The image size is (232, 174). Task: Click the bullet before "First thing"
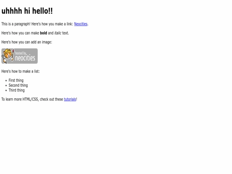(x=6, y=81)
